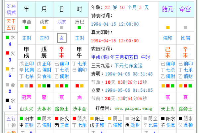Click the green square beside 阳木
Viewport: 199px width, 133px height.
(21, 118)
